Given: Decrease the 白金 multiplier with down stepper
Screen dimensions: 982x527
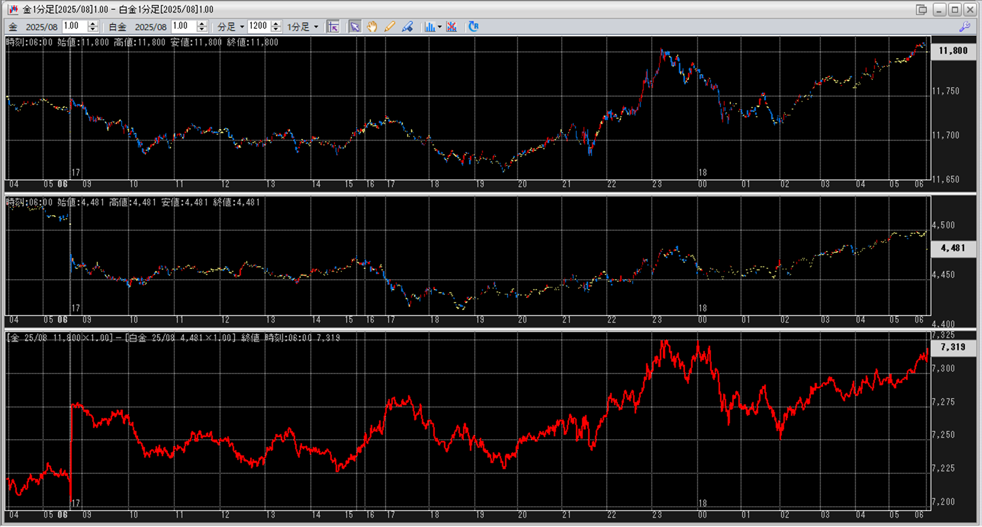Looking at the screenshot, I should tap(202, 30).
